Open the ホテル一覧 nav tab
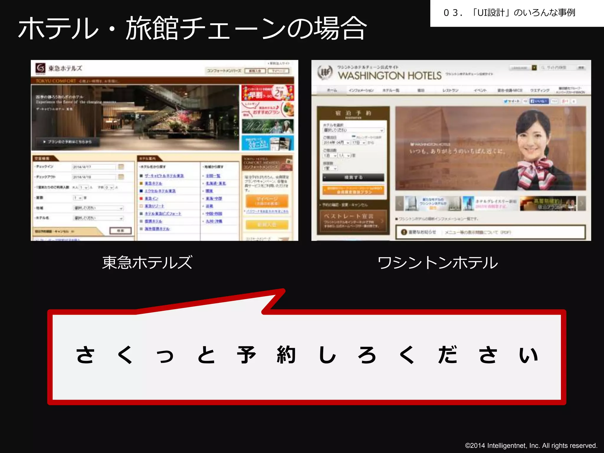The width and height of the screenshot is (604, 453). click(x=391, y=90)
